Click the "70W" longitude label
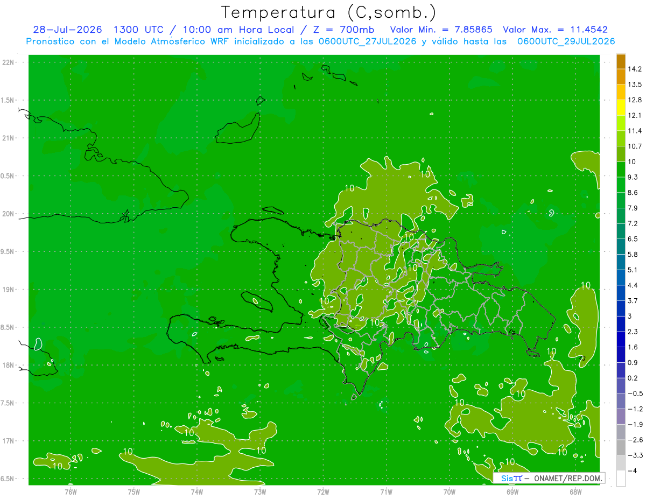This screenshot has width=646, height=499. point(450,492)
